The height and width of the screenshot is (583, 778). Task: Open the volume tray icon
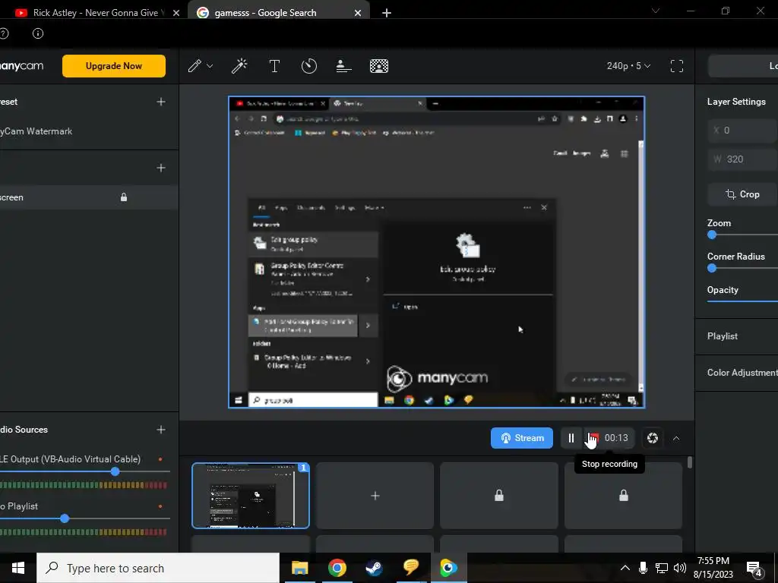(680, 568)
